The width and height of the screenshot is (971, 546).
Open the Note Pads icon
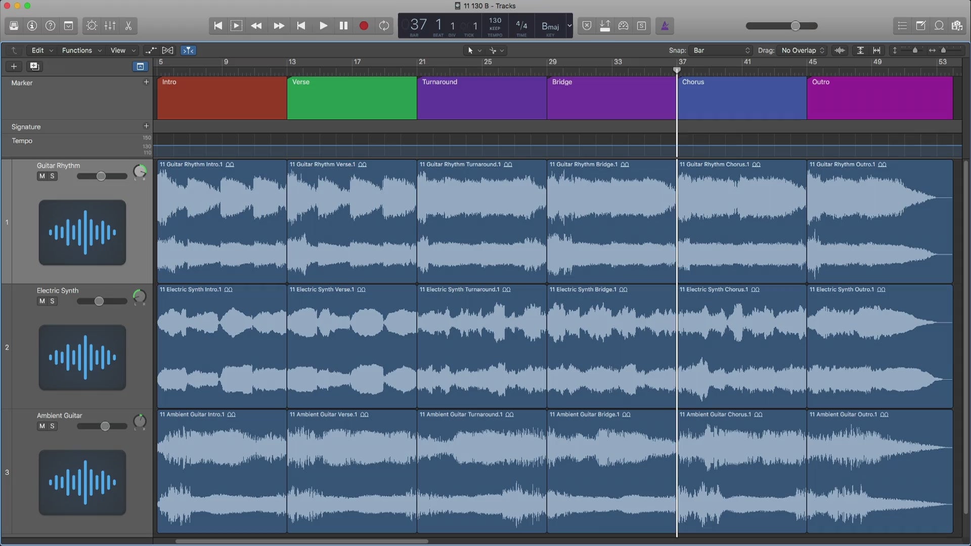pyautogui.click(x=920, y=26)
